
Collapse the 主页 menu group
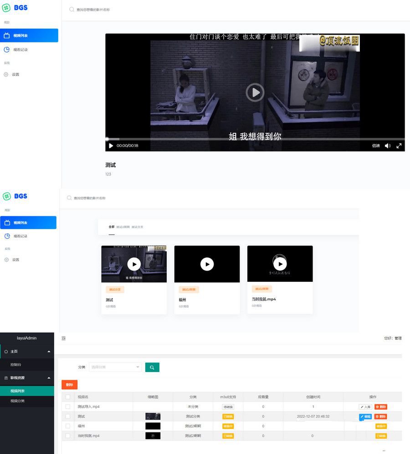pos(49,352)
